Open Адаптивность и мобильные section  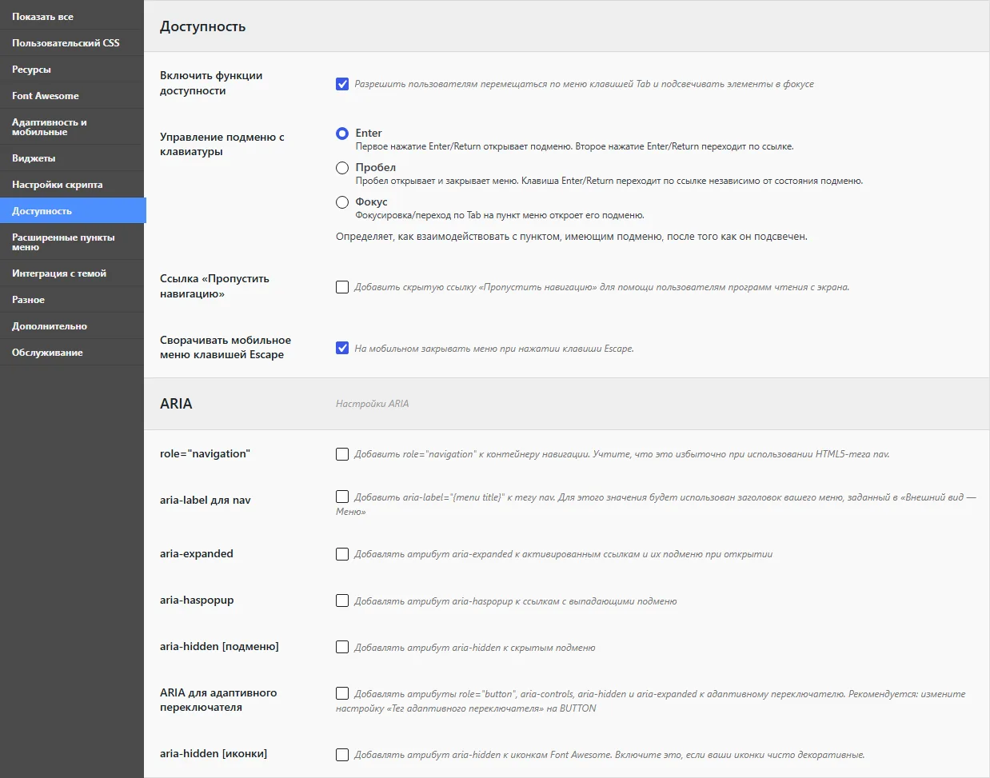click(x=72, y=127)
